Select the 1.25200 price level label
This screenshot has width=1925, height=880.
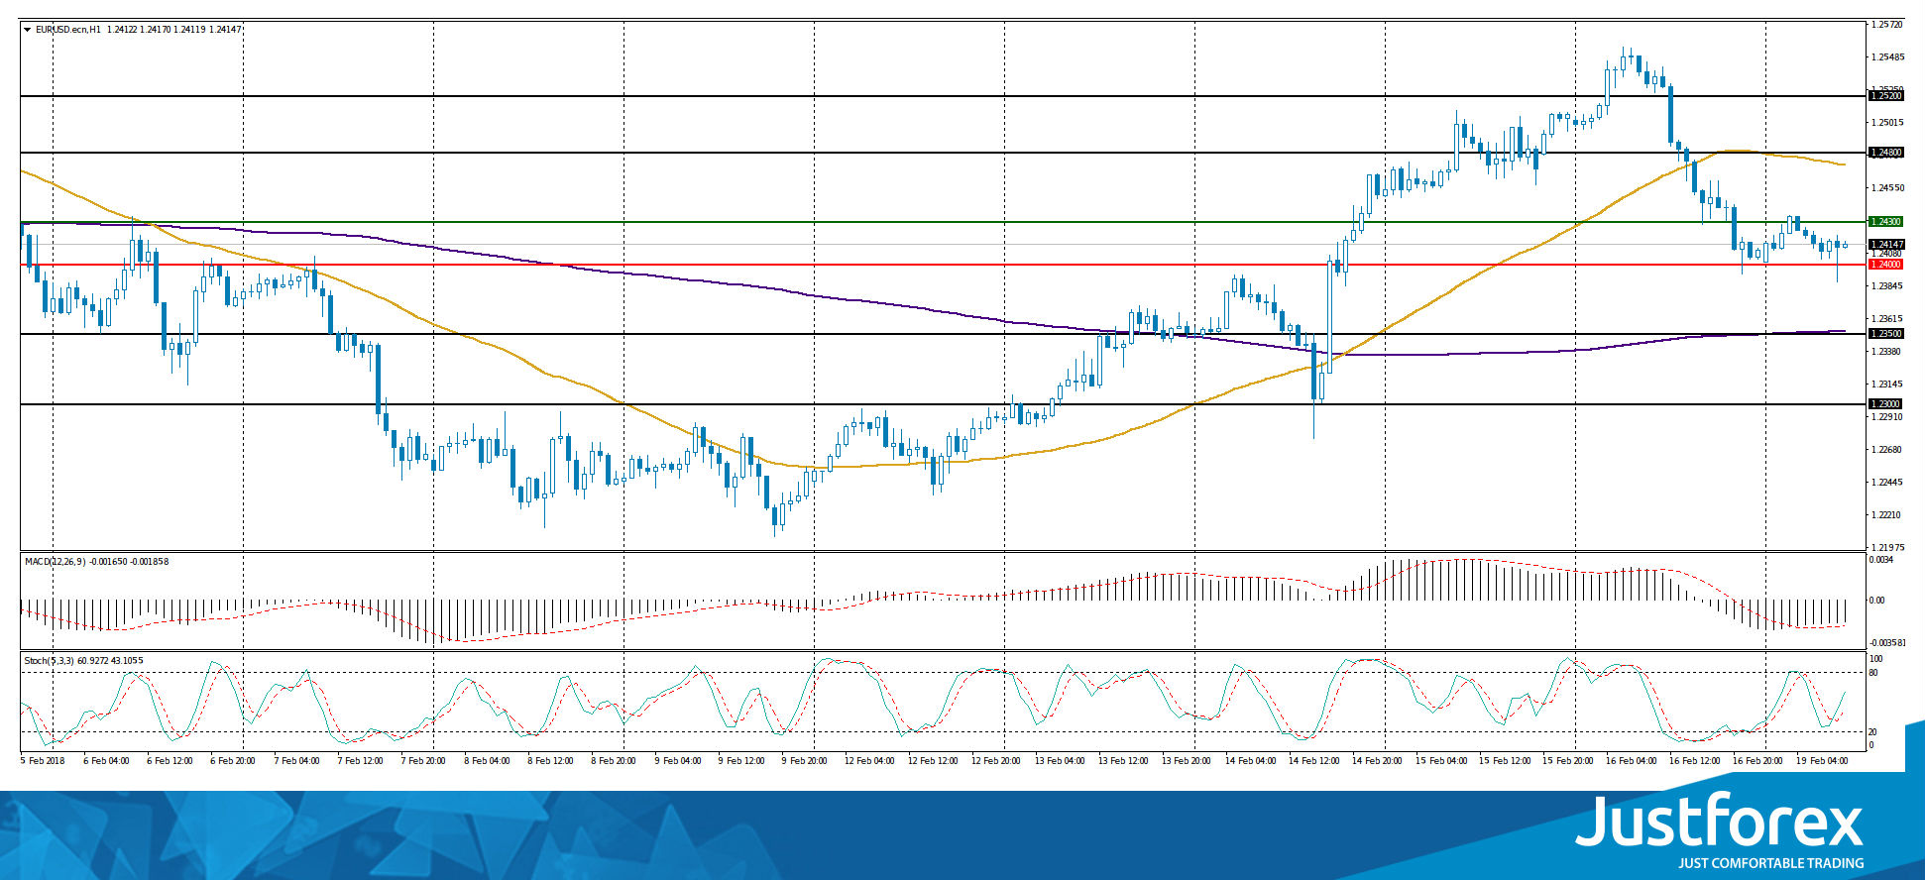click(1885, 96)
